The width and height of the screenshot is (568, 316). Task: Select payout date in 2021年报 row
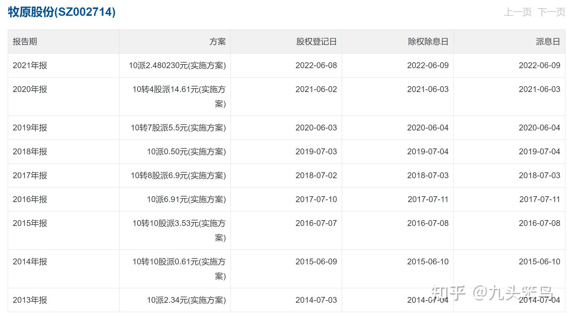point(540,66)
